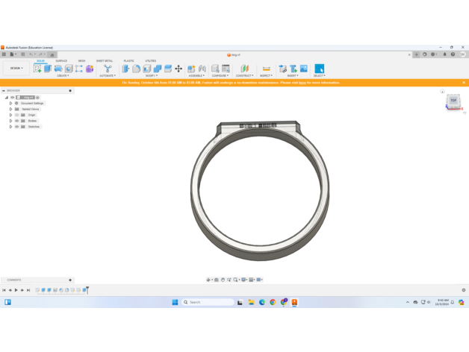This screenshot has height=352, width=469.
Task: Open the Sheet Metal tab
Action: [105, 61]
